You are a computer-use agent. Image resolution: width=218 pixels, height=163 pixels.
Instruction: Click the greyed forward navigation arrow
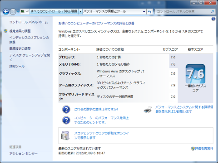13,12
